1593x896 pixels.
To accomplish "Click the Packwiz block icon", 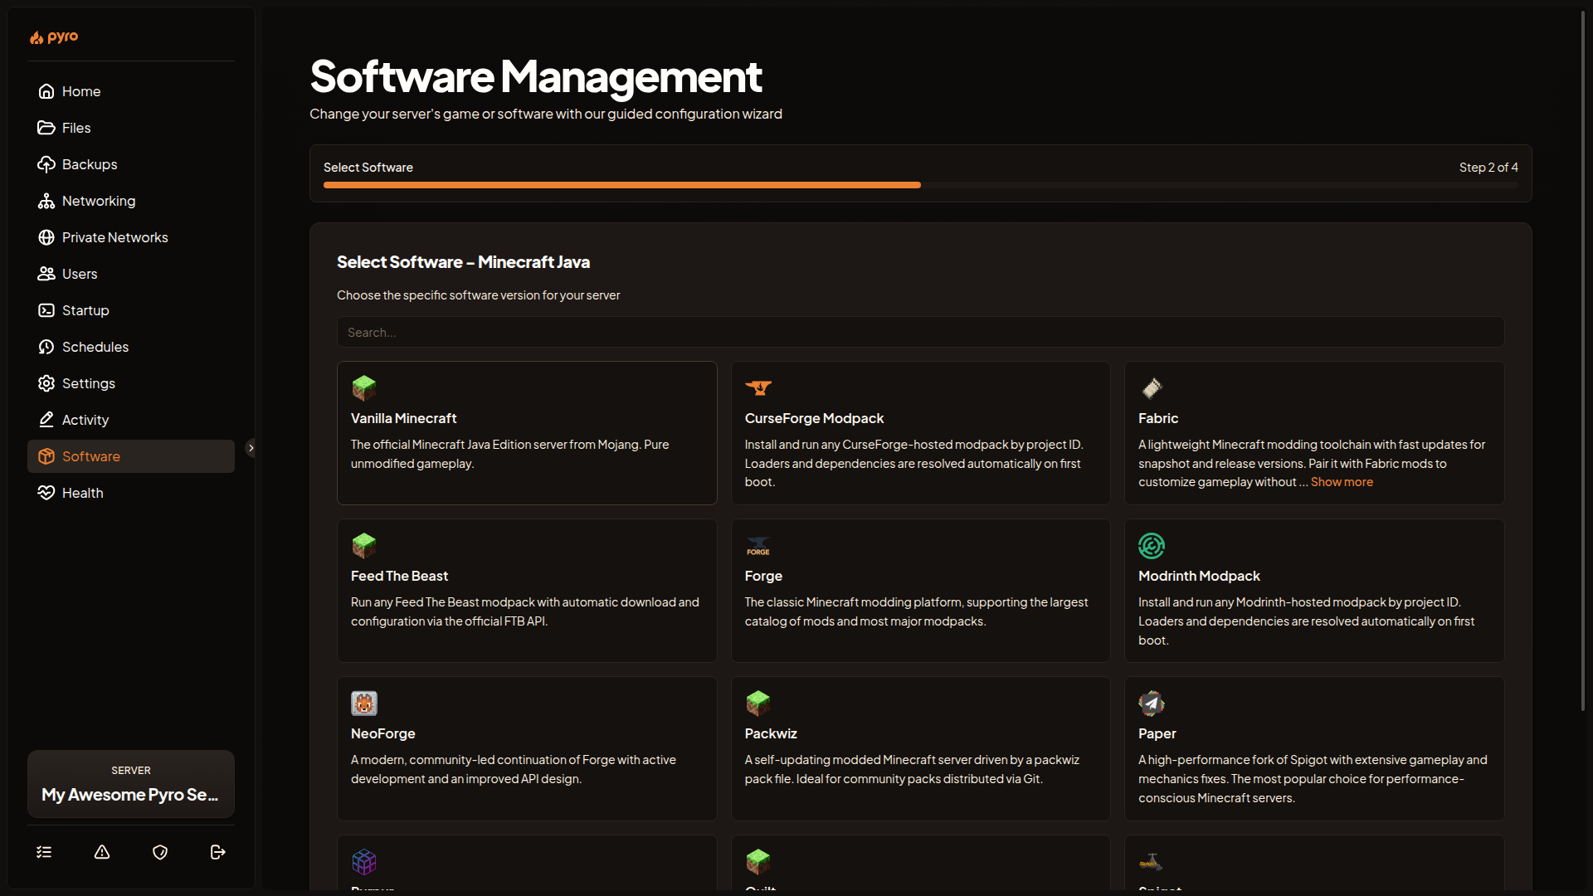I will point(758,704).
